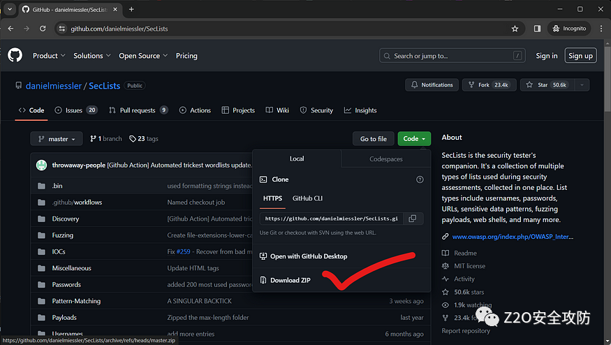Viewport: 611px width, 345px height.
Task: Select the Local tab
Action: [297, 159]
